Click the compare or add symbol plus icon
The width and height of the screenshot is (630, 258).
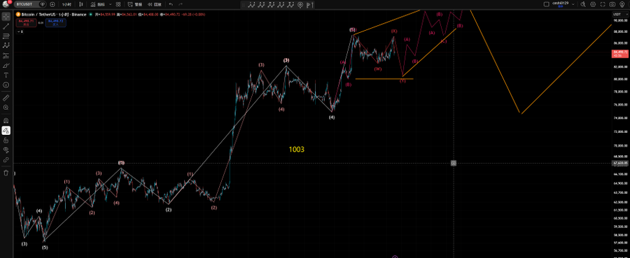[52, 4]
